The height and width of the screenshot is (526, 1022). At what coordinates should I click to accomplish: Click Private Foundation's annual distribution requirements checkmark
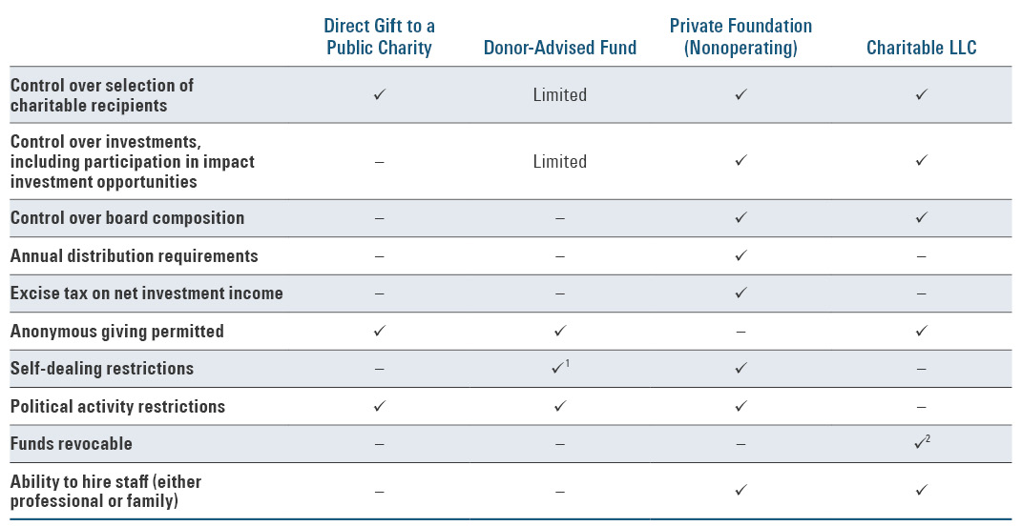pyautogui.click(x=740, y=255)
